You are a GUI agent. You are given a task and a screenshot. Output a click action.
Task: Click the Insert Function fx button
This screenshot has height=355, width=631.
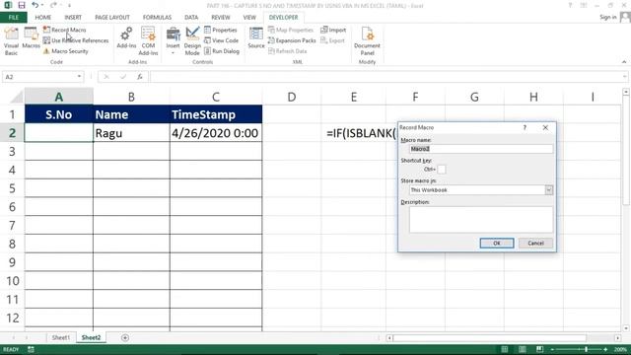tap(140, 77)
